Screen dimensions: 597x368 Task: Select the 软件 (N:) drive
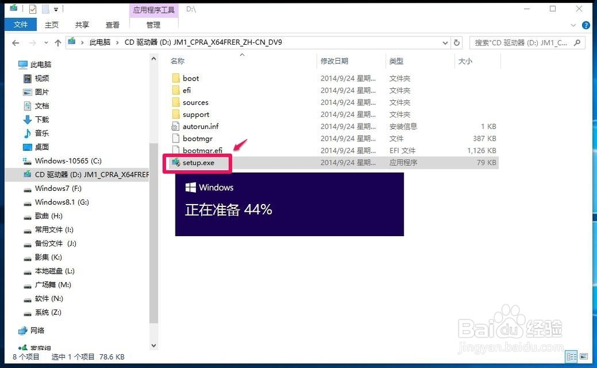(x=49, y=298)
